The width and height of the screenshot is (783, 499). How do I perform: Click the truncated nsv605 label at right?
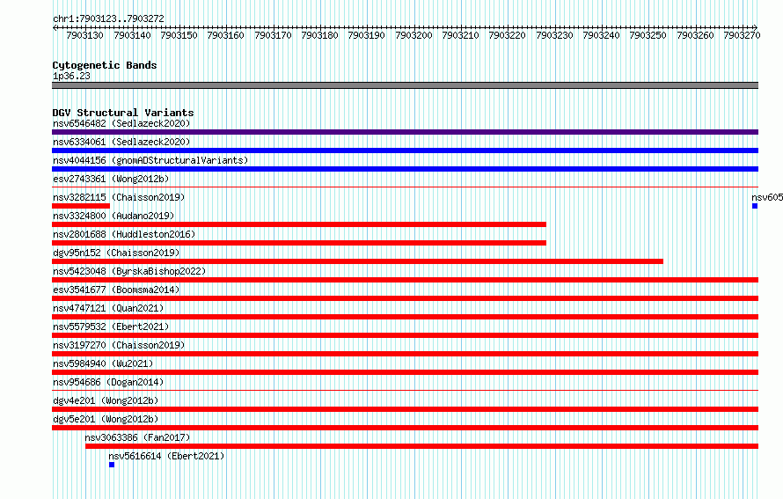767,197
